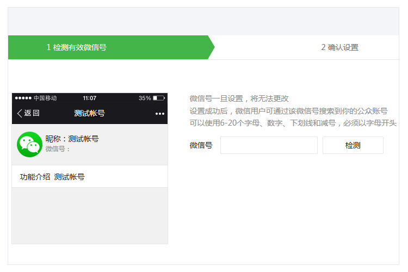Image resolution: width=408 pixels, height=272 pixels.
Task: Click the 11:07 clock in phone status bar
Action: click(x=90, y=98)
